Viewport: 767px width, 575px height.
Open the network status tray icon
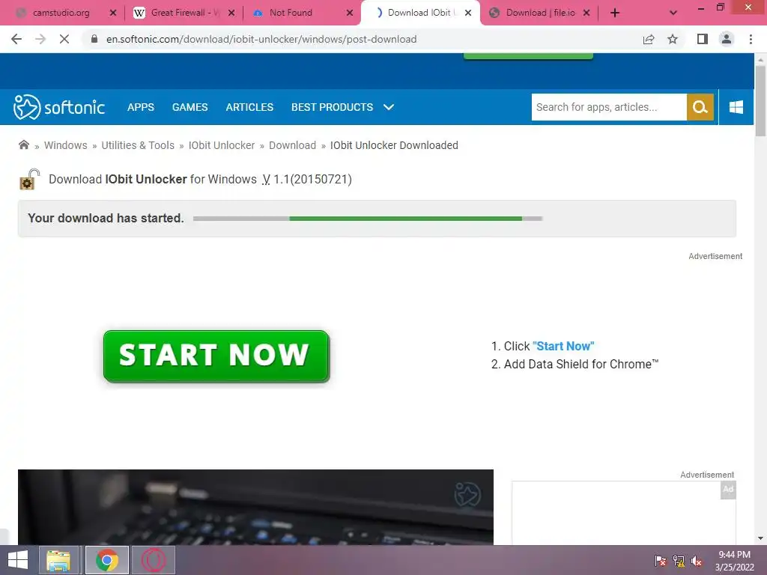679,561
